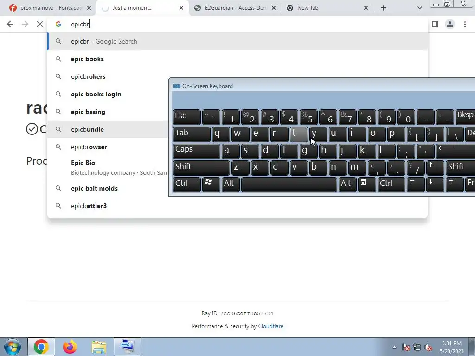475x356 pixels.
Task: Stop loading the page
Action: pyautogui.click(x=40, y=24)
